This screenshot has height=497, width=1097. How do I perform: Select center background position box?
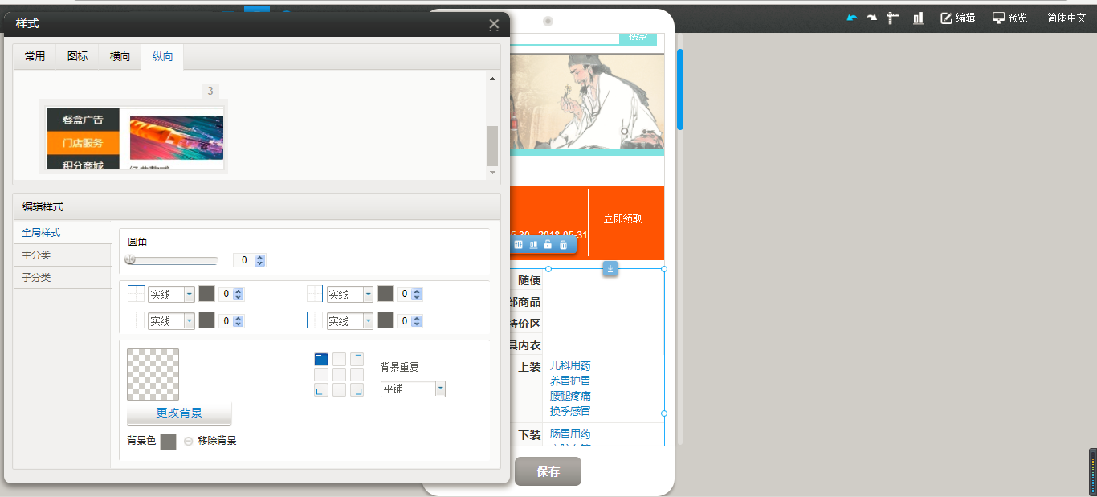click(x=339, y=374)
